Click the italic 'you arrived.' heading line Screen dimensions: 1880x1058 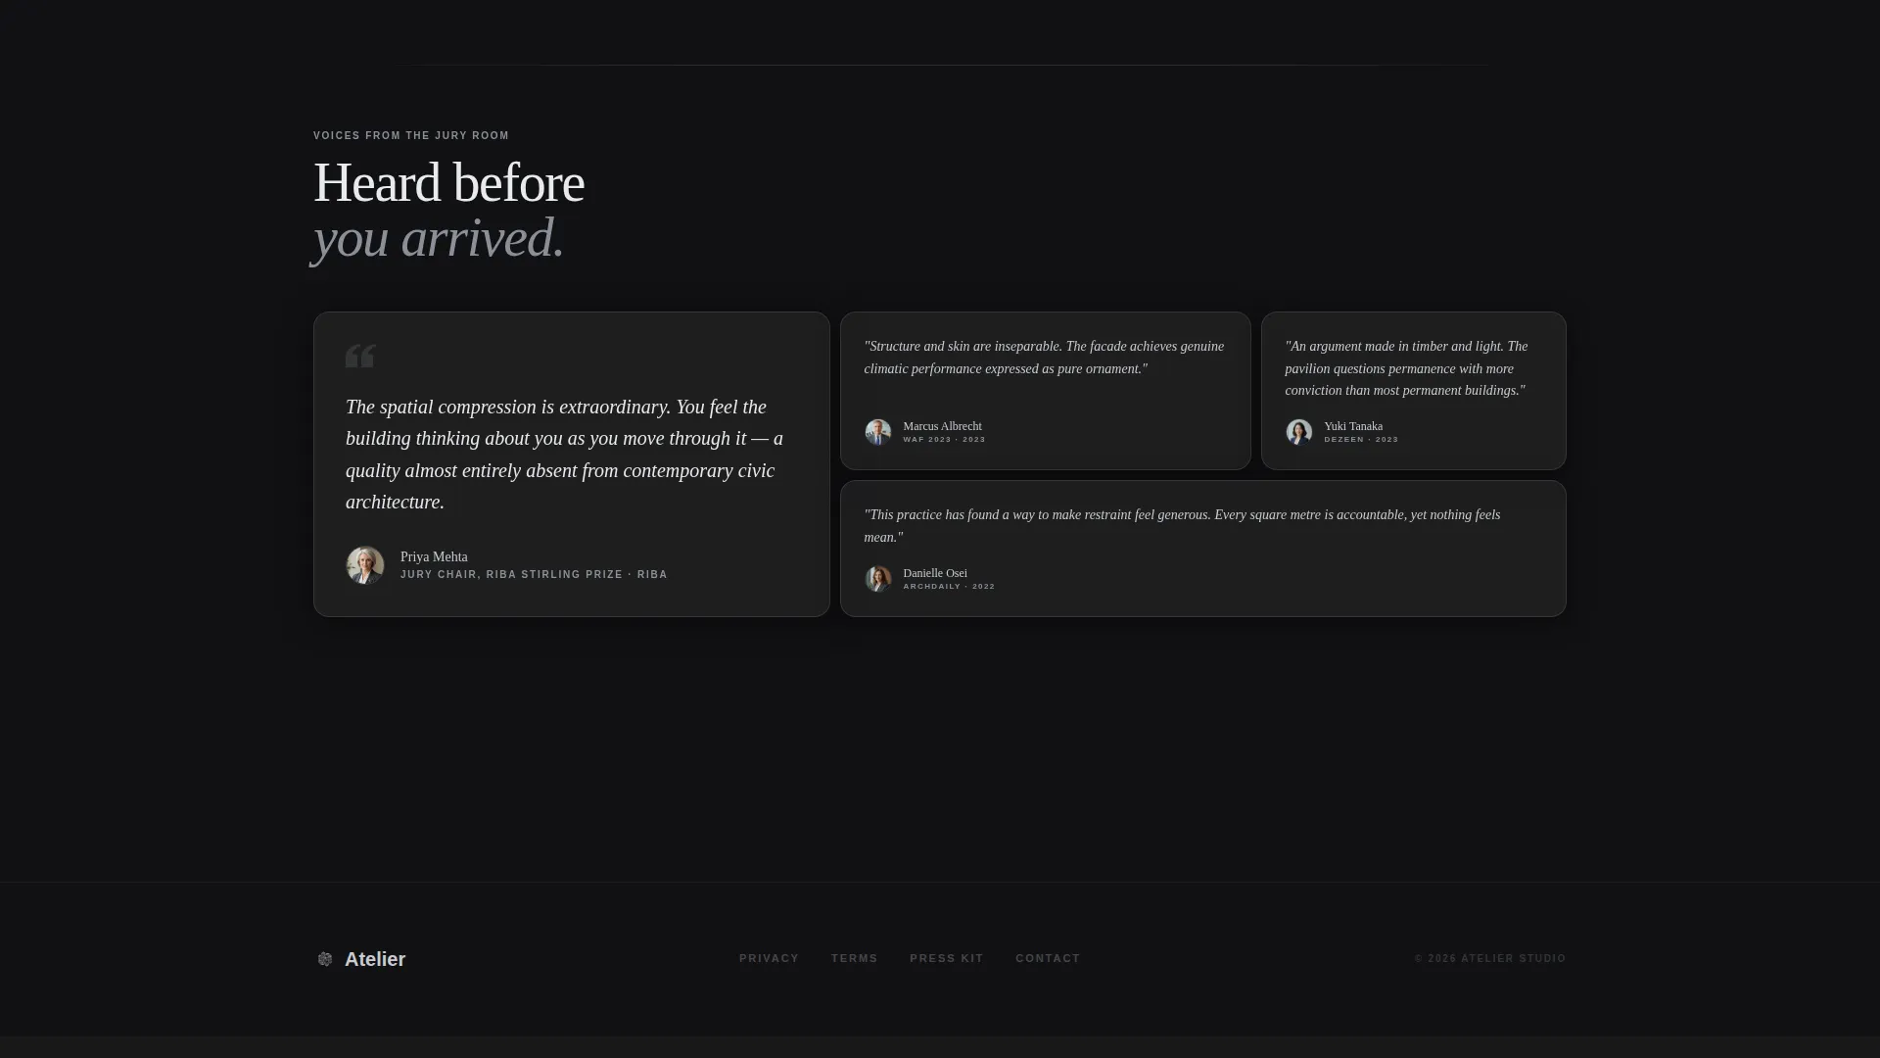click(x=439, y=238)
